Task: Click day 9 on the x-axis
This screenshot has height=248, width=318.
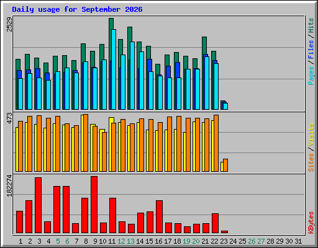Action: [x=95, y=241]
